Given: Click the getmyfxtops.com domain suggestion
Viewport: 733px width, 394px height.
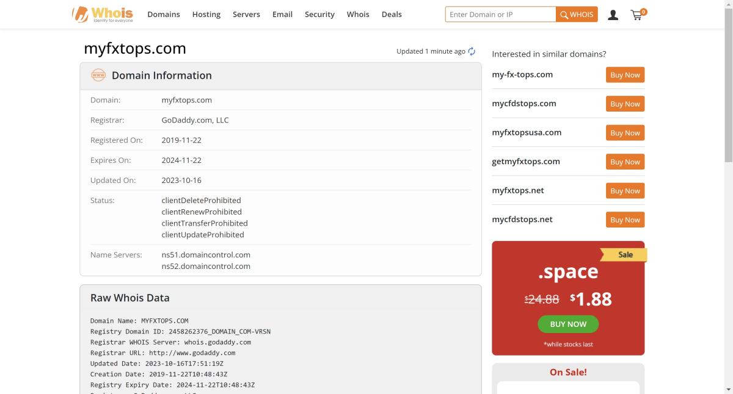Looking at the screenshot, I should [525, 162].
